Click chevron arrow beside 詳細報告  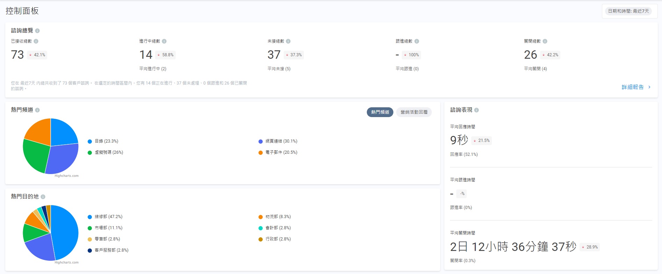(649, 87)
